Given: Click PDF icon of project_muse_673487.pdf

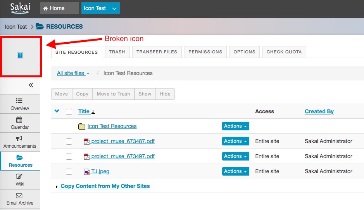Looking at the screenshot, I should (86, 142).
